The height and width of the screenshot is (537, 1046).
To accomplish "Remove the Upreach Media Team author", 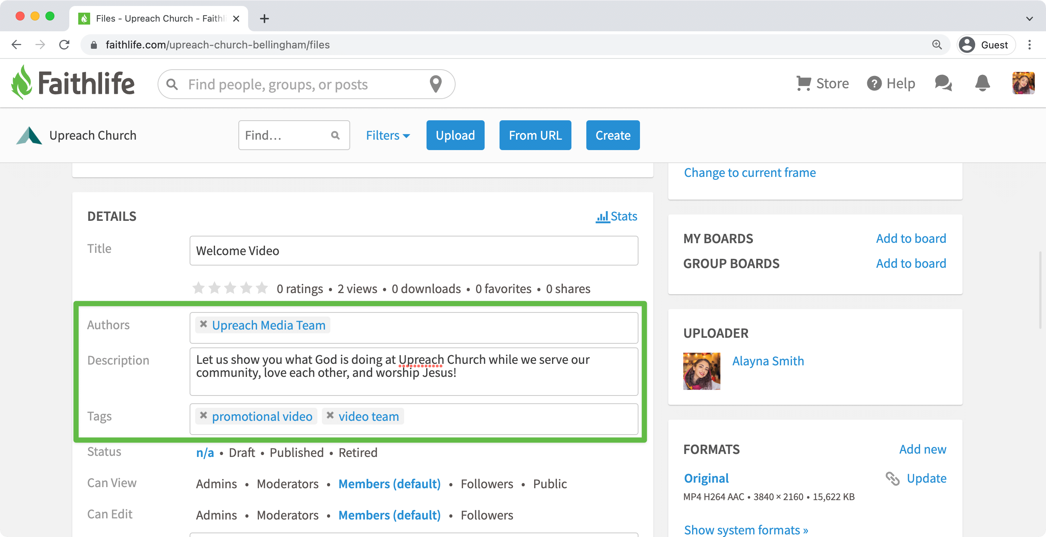I will 203,324.
